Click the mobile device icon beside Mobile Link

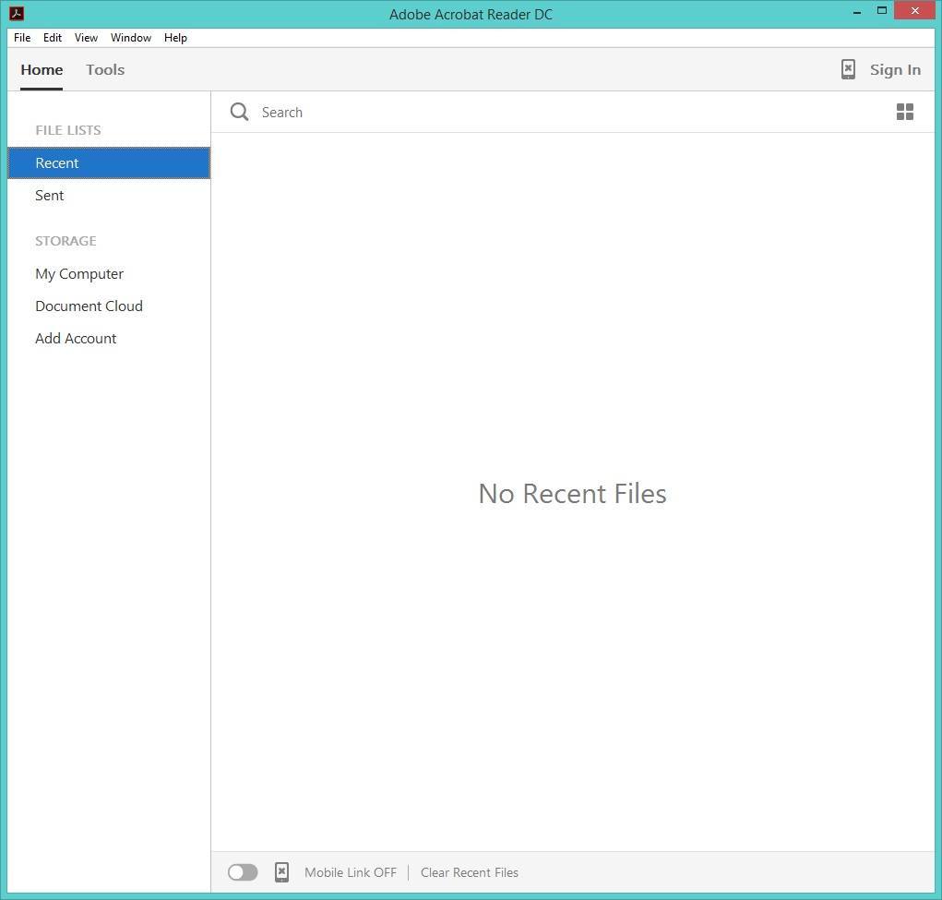[281, 871]
